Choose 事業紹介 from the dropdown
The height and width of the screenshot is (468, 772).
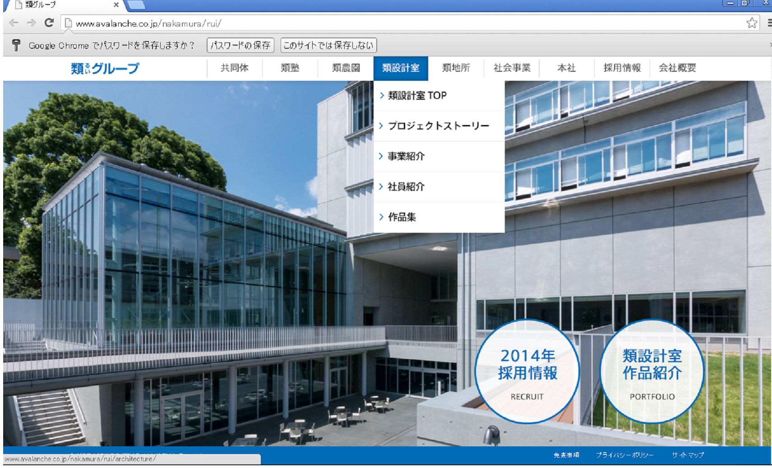tap(406, 156)
